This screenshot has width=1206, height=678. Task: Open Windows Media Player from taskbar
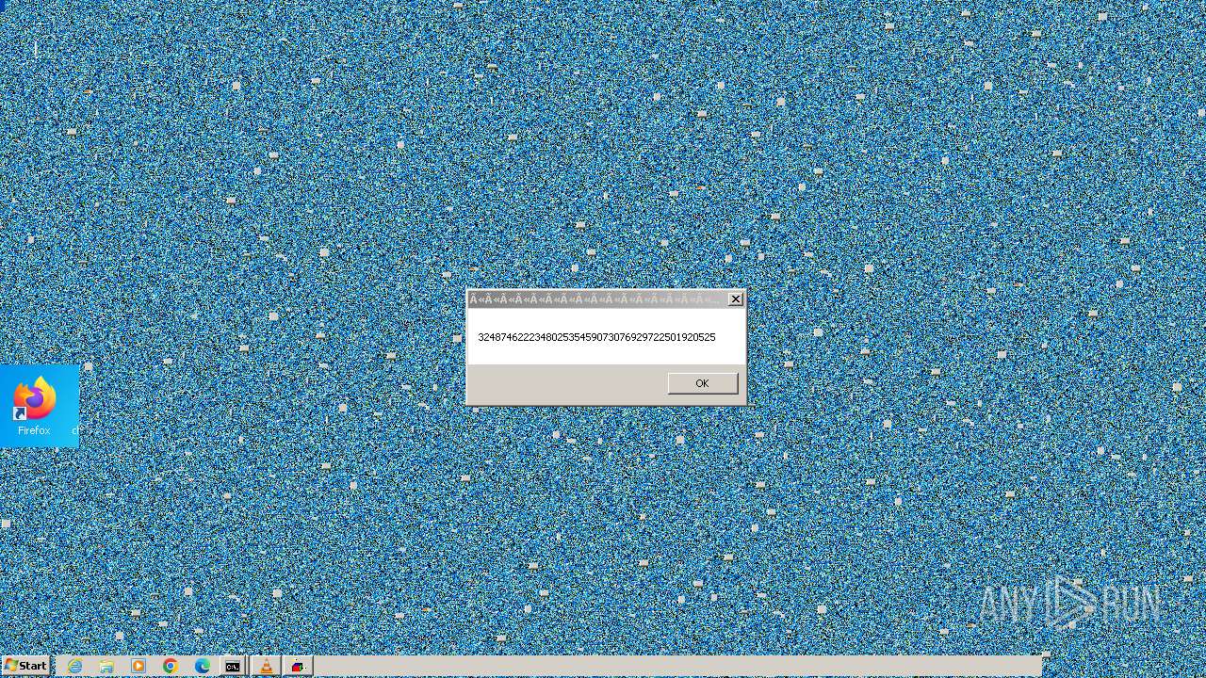[139, 666]
